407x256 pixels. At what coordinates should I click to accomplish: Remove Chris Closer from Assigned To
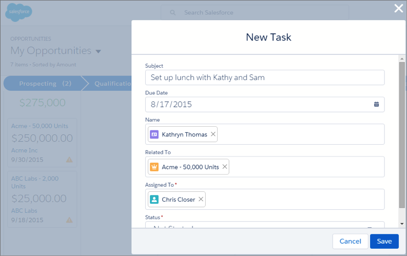[201, 199]
